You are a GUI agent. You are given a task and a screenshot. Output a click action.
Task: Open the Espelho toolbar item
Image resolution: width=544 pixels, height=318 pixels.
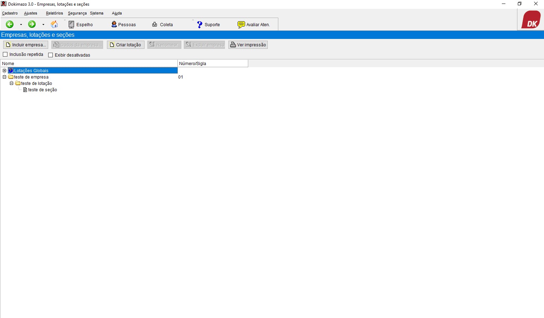click(81, 24)
